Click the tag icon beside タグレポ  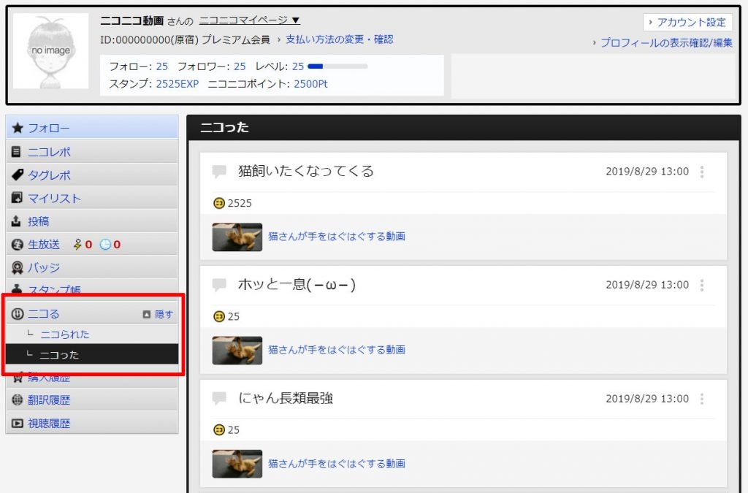[18, 175]
